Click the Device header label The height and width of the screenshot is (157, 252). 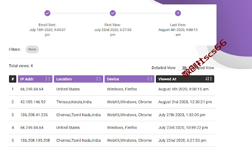pyautogui.click(x=113, y=79)
